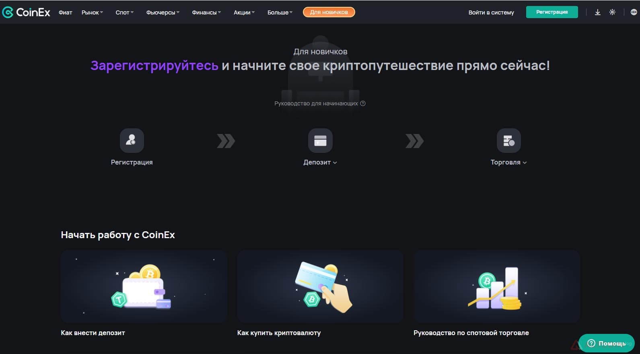Open the language globe icon

point(634,12)
